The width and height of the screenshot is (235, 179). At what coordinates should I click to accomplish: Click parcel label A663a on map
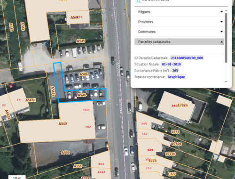[8, 115]
